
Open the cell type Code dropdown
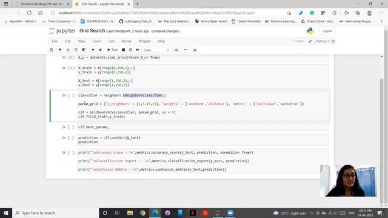point(156,50)
